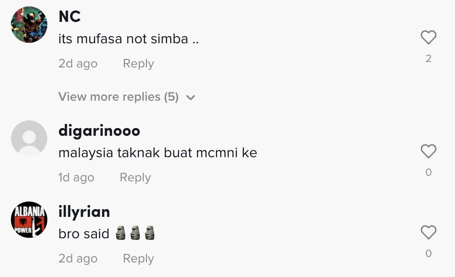Click '2d ago' timestamp under illyrian's comment
This screenshot has width=455, height=277.
pyautogui.click(x=78, y=259)
